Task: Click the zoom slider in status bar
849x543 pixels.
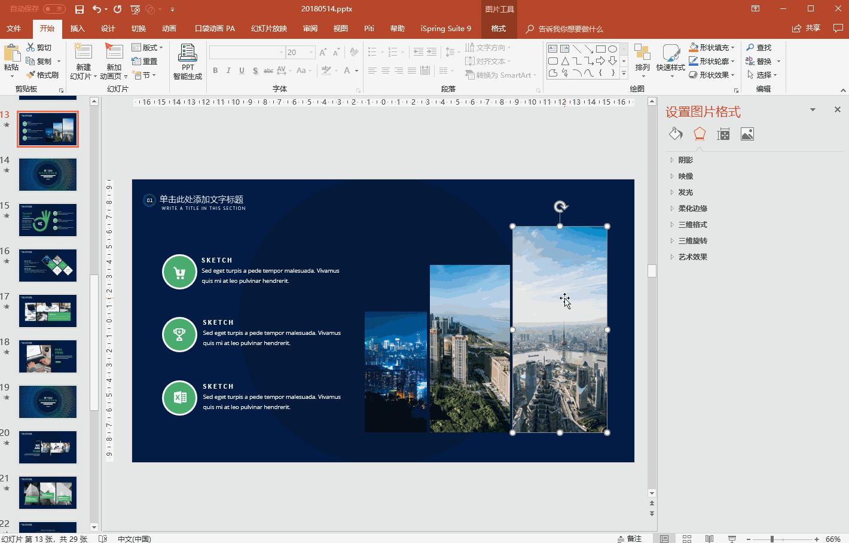Action: pos(772,539)
